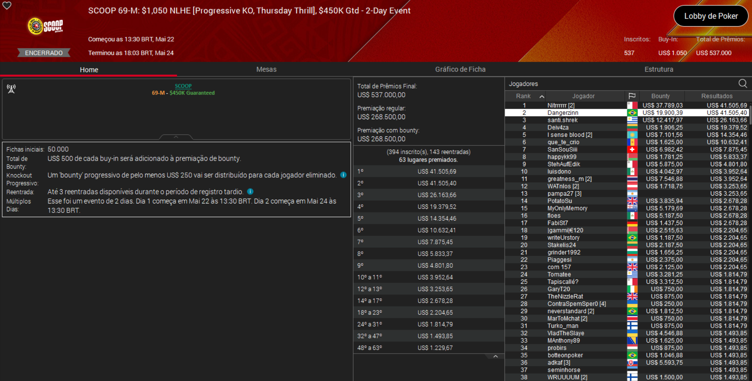The width and height of the screenshot is (752, 381).
Task: Open the SCOOP green link
Action: tap(183, 86)
